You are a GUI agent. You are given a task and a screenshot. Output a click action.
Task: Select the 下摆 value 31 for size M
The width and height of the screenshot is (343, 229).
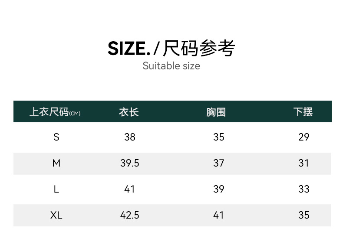coord(304,163)
